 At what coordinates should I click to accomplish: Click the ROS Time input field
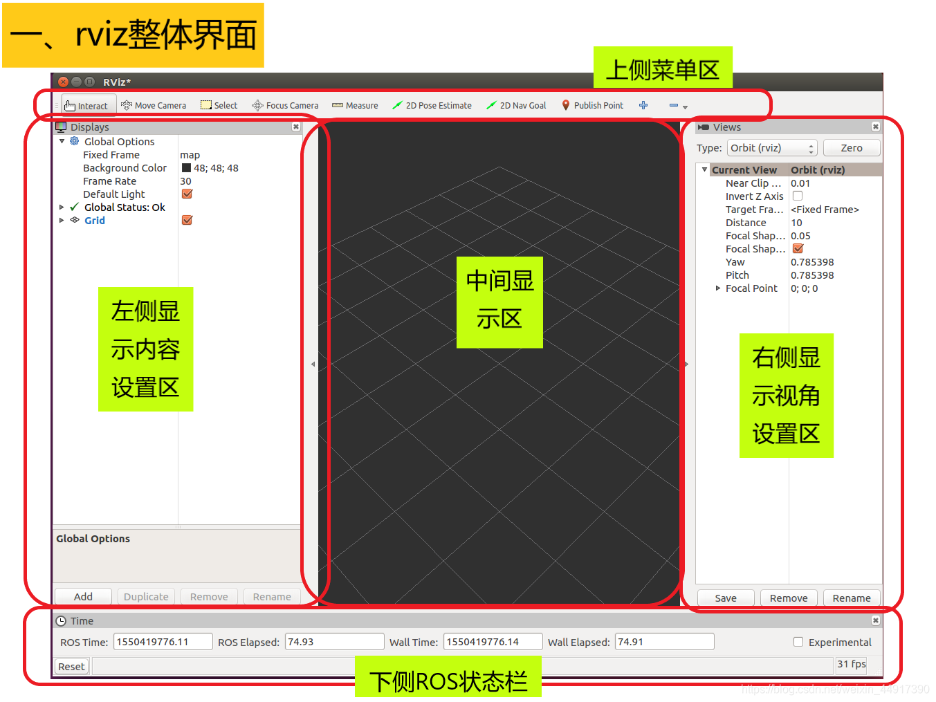(x=163, y=641)
